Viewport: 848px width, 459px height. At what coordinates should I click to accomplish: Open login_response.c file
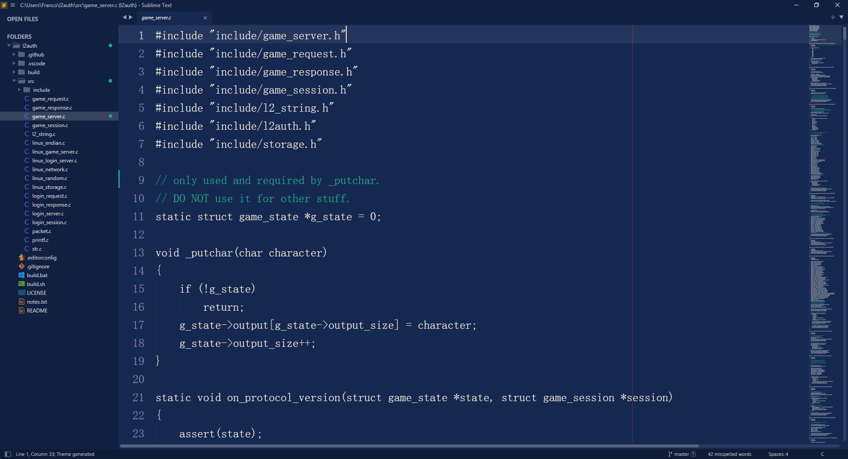coord(51,205)
